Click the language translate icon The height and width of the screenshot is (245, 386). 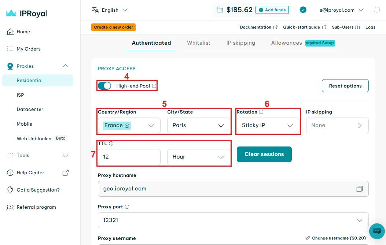(x=95, y=10)
